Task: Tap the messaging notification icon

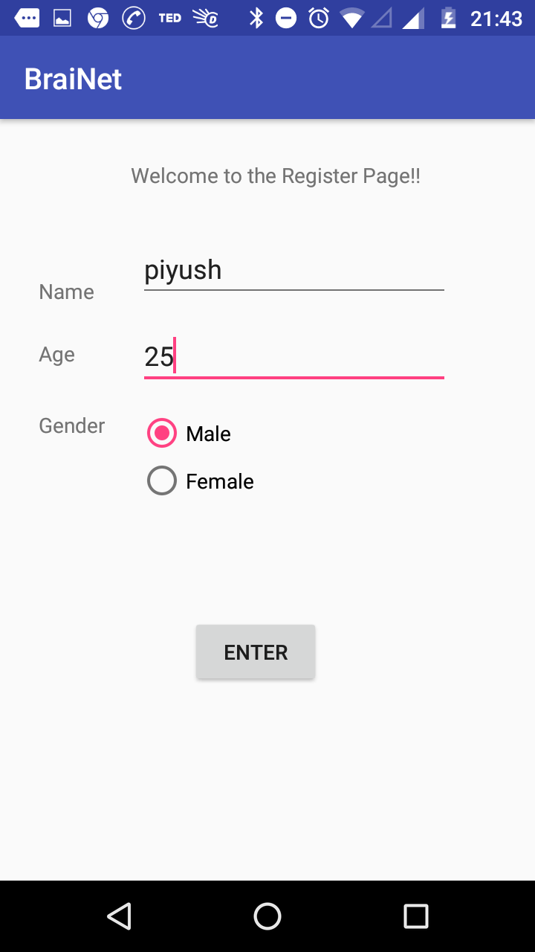Action: (x=27, y=18)
